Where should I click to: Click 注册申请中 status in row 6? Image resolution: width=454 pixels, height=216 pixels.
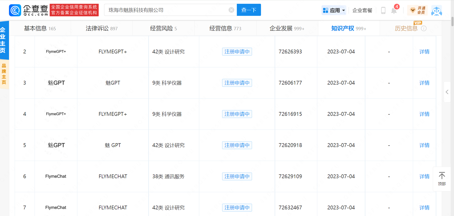tap(237, 176)
